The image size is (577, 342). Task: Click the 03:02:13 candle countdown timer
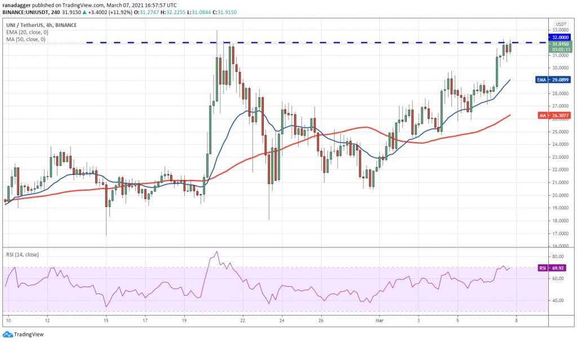[561, 49]
